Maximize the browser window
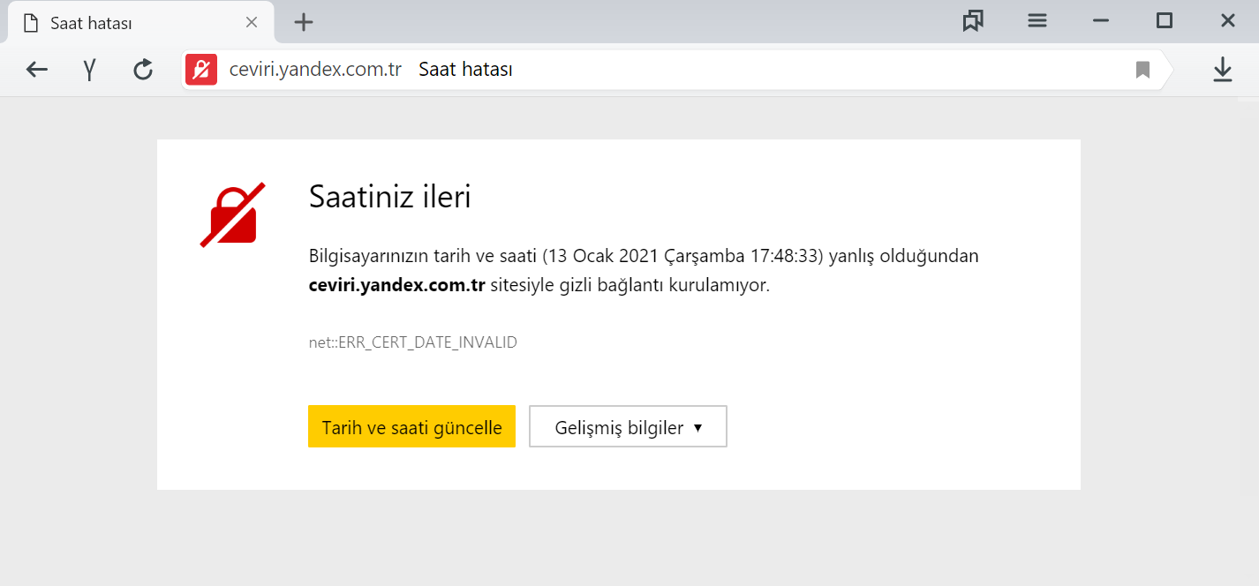The height and width of the screenshot is (586, 1259). [1165, 20]
